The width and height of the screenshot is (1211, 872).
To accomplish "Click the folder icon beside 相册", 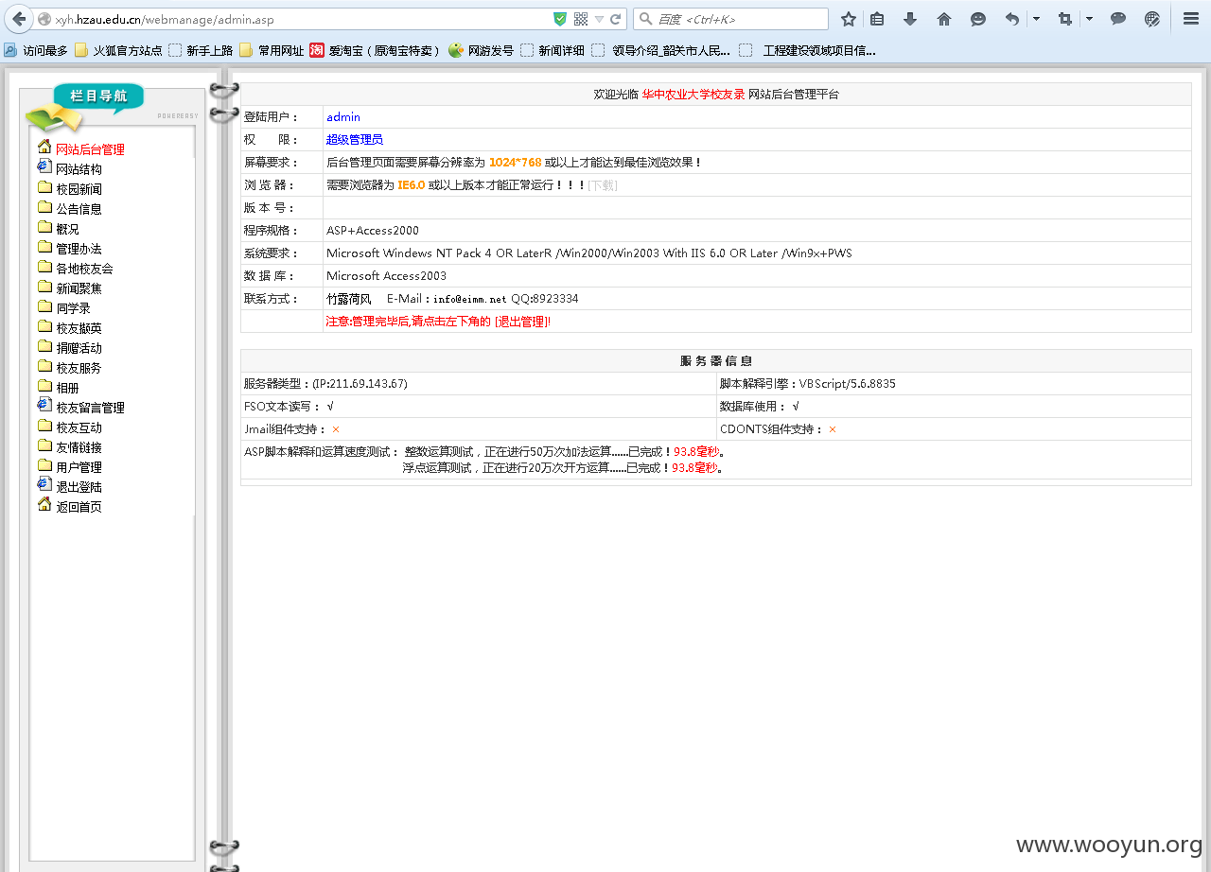I will point(44,386).
